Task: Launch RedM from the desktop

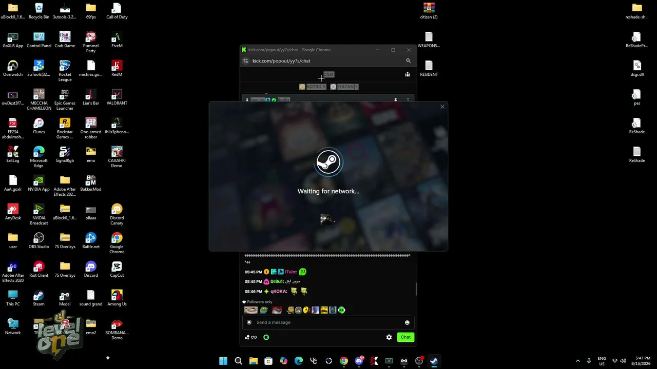Action: (x=117, y=68)
